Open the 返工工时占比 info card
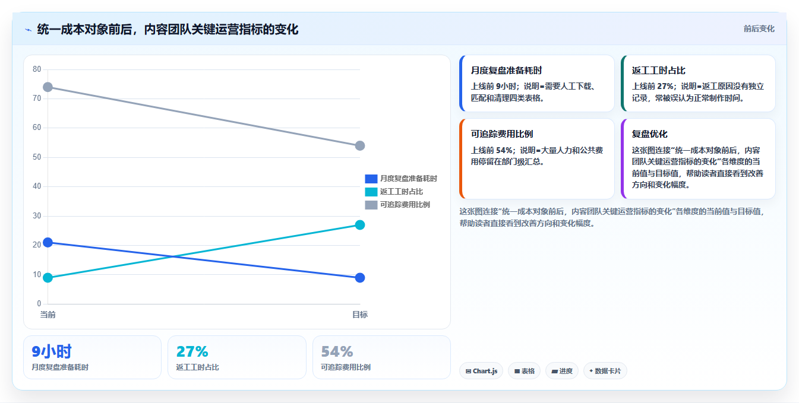Viewport: 799px width, 403px height. tap(698, 84)
